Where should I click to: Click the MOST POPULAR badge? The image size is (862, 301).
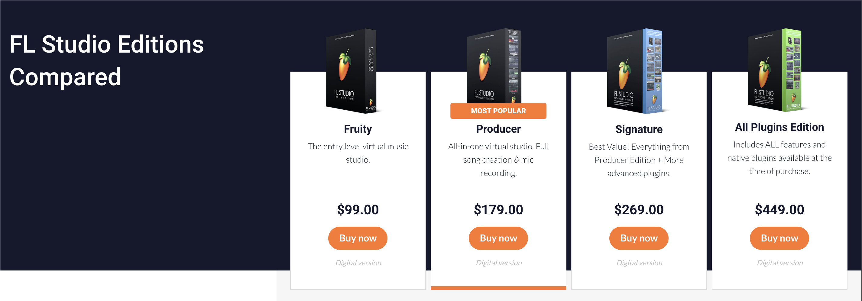pyautogui.click(x=498, y=111)
